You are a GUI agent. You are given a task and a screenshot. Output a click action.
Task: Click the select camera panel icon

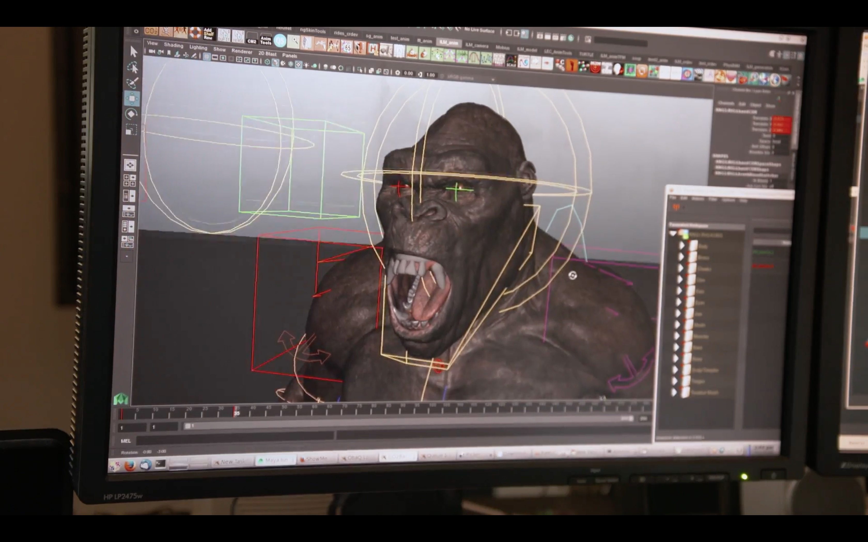[x=152, y=51]
